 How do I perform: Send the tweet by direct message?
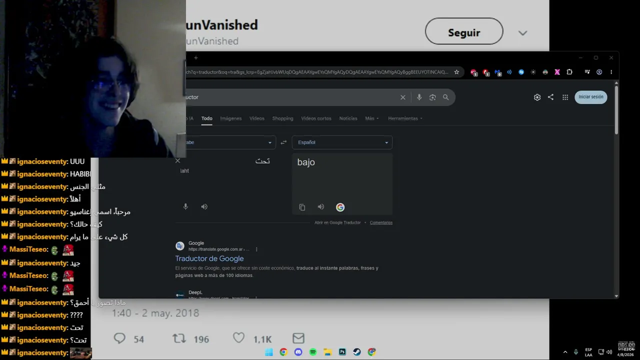[x=298, y=338]
